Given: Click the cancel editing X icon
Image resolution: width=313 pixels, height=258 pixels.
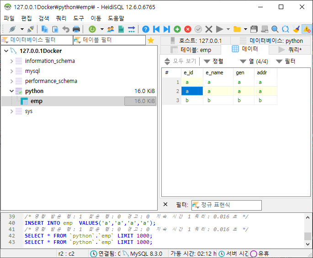Looking at the screenshot, I should click(x=209, y=29).
